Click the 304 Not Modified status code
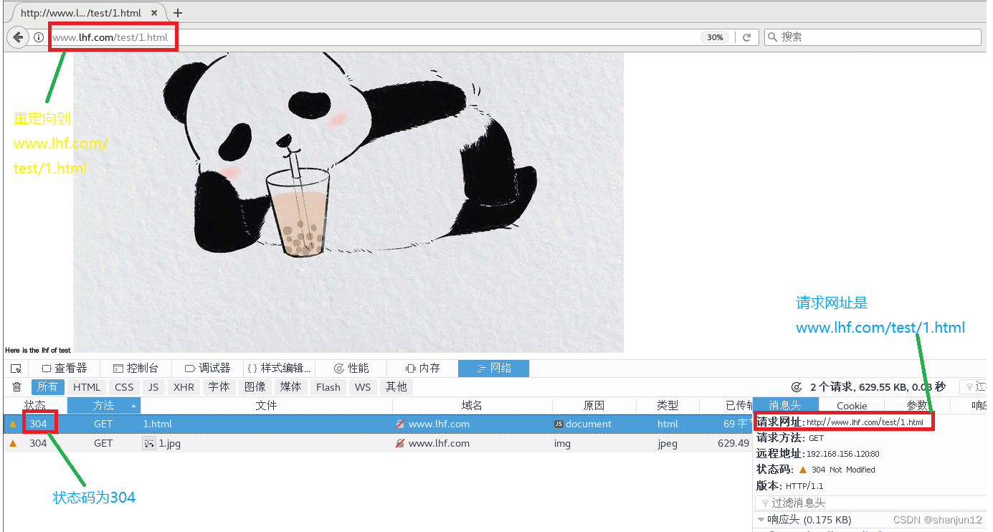 843,470
